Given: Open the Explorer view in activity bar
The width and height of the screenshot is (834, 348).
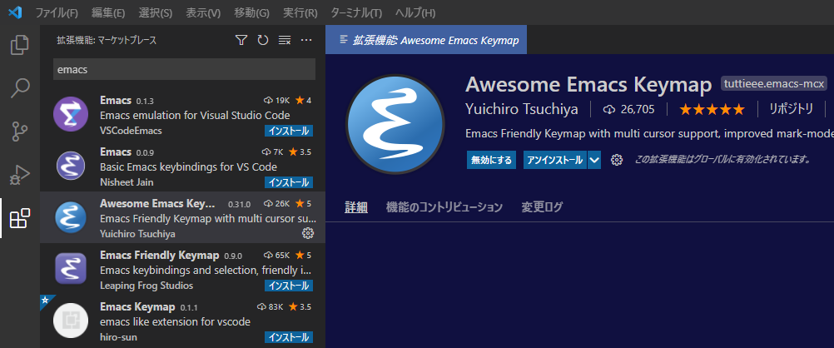Looking at the screenshot, I should point(20,45).
